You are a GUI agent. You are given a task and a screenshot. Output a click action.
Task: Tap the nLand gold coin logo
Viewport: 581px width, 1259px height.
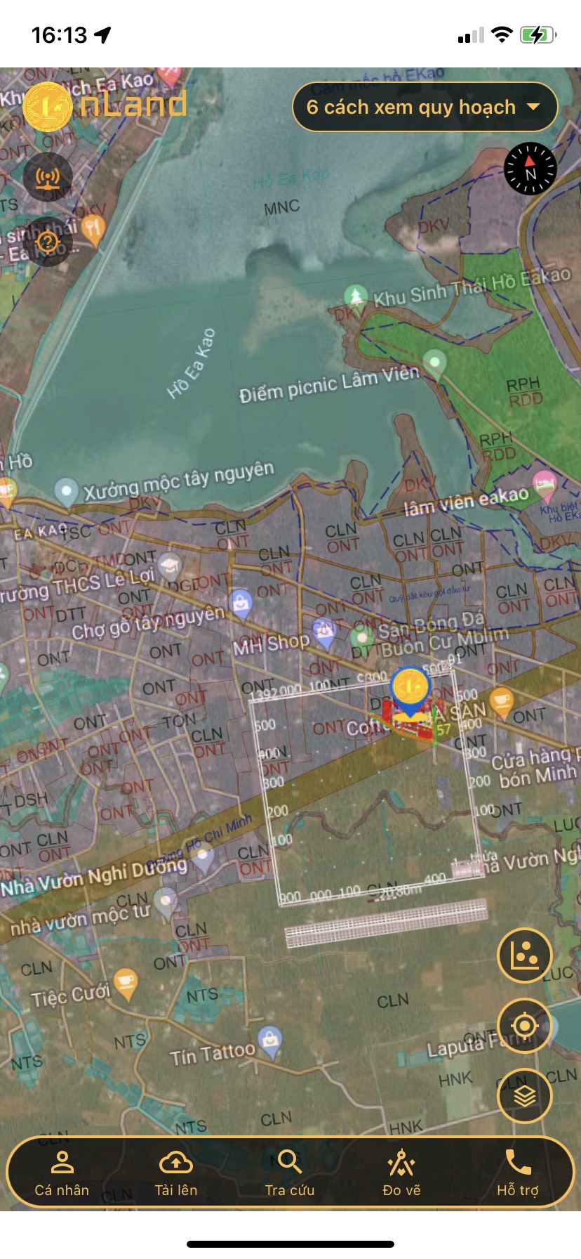pyautogui.click(x=48, y=107)
